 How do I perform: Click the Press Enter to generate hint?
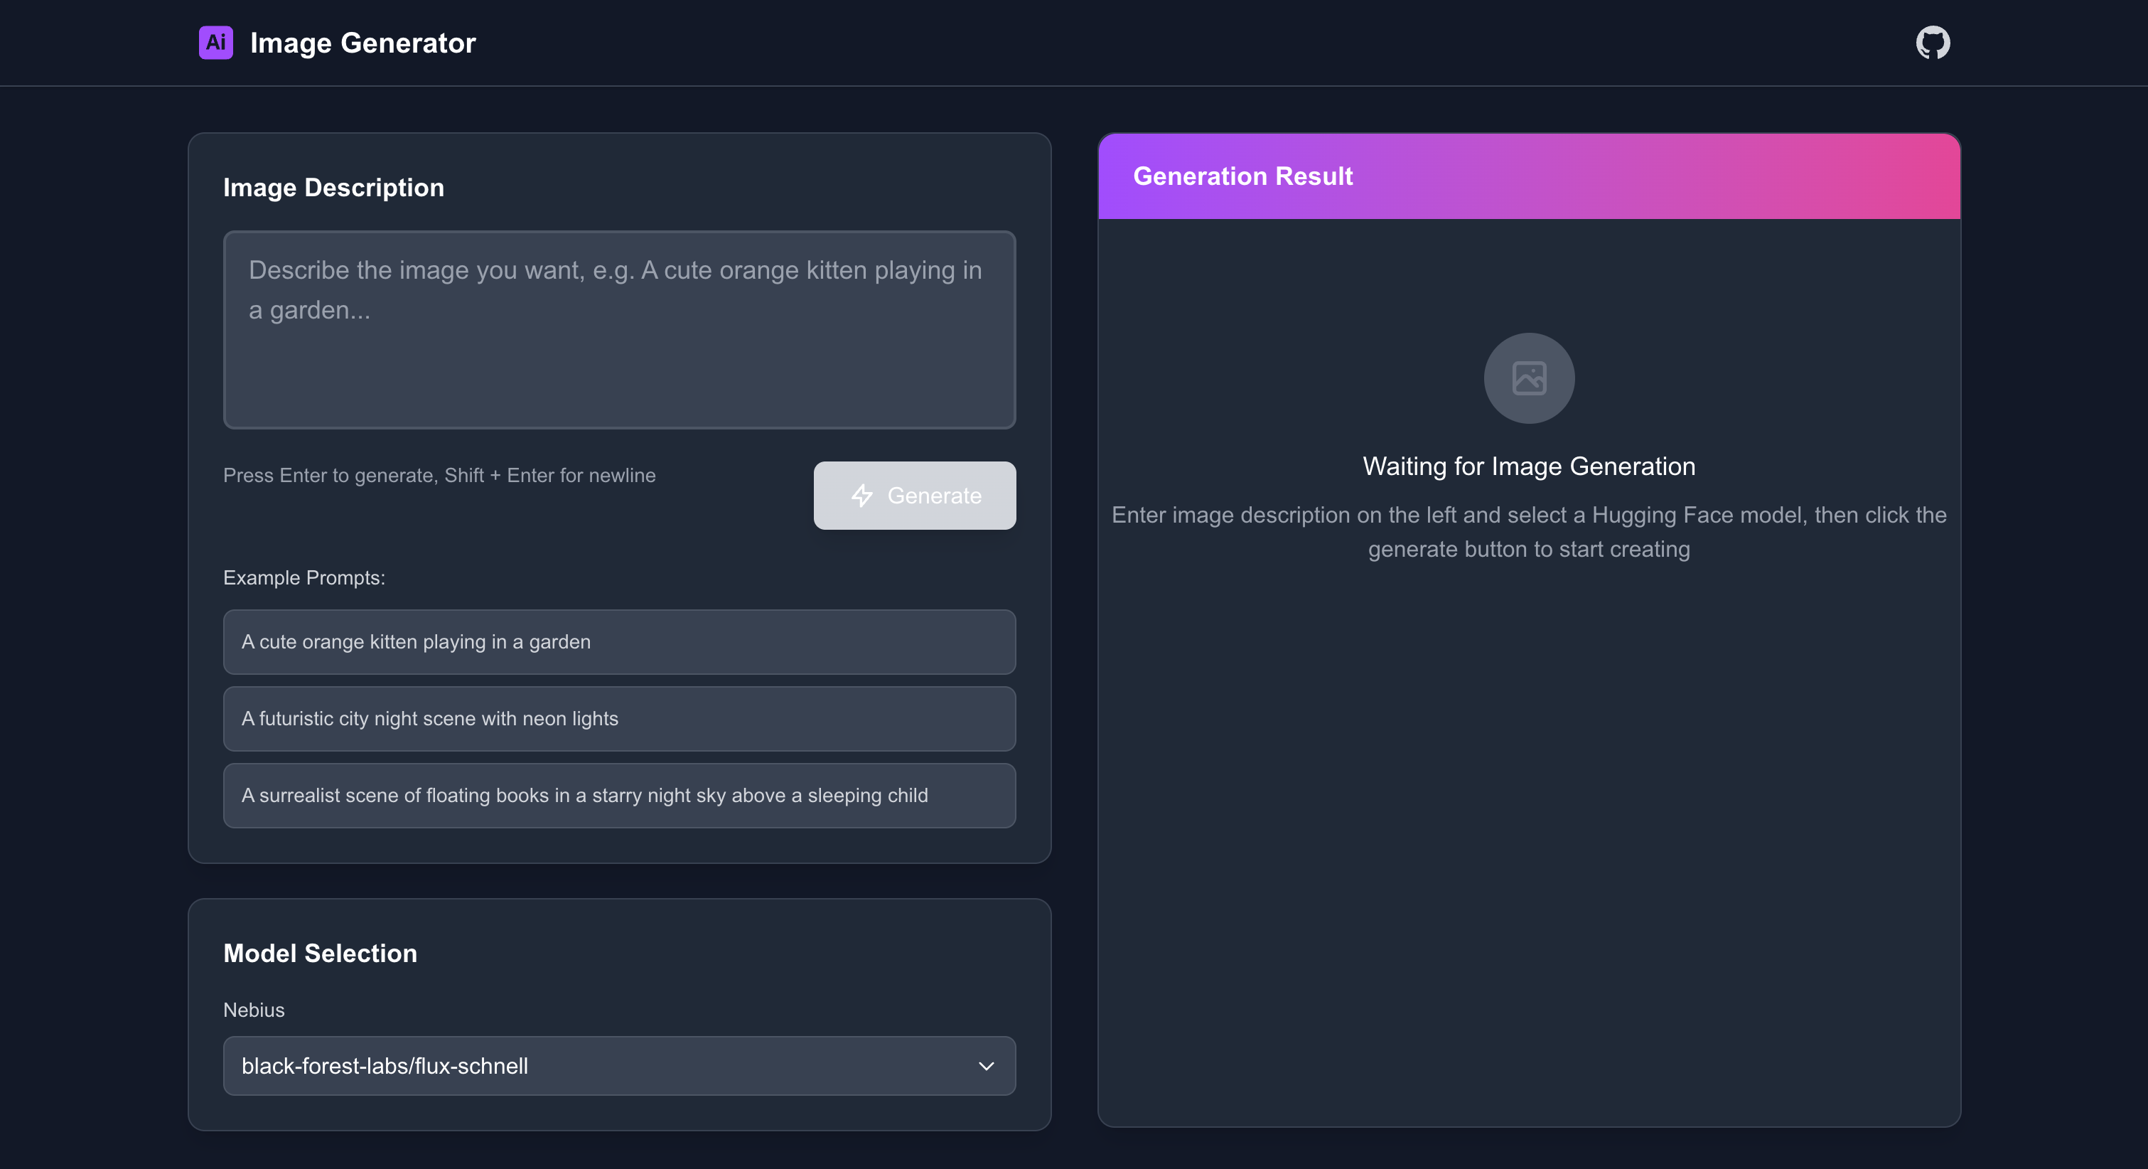[439, 476]
